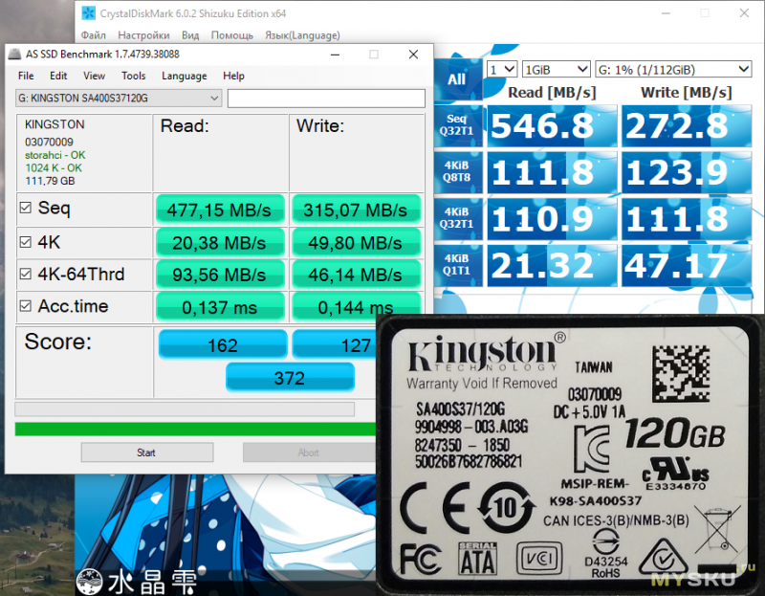Click the Seq read result 477,15 MB/s
The width and height of the screenshot is (765, 596).
(x=220, y=210)
